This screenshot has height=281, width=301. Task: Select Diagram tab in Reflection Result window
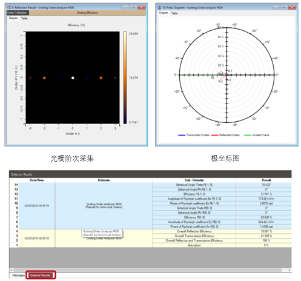[13, 18]
